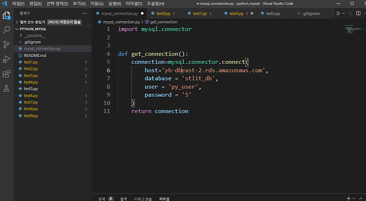The height and width of the screenshot is (201, 366).
Task: Open the Source Control view
Action: pos(6,44)
